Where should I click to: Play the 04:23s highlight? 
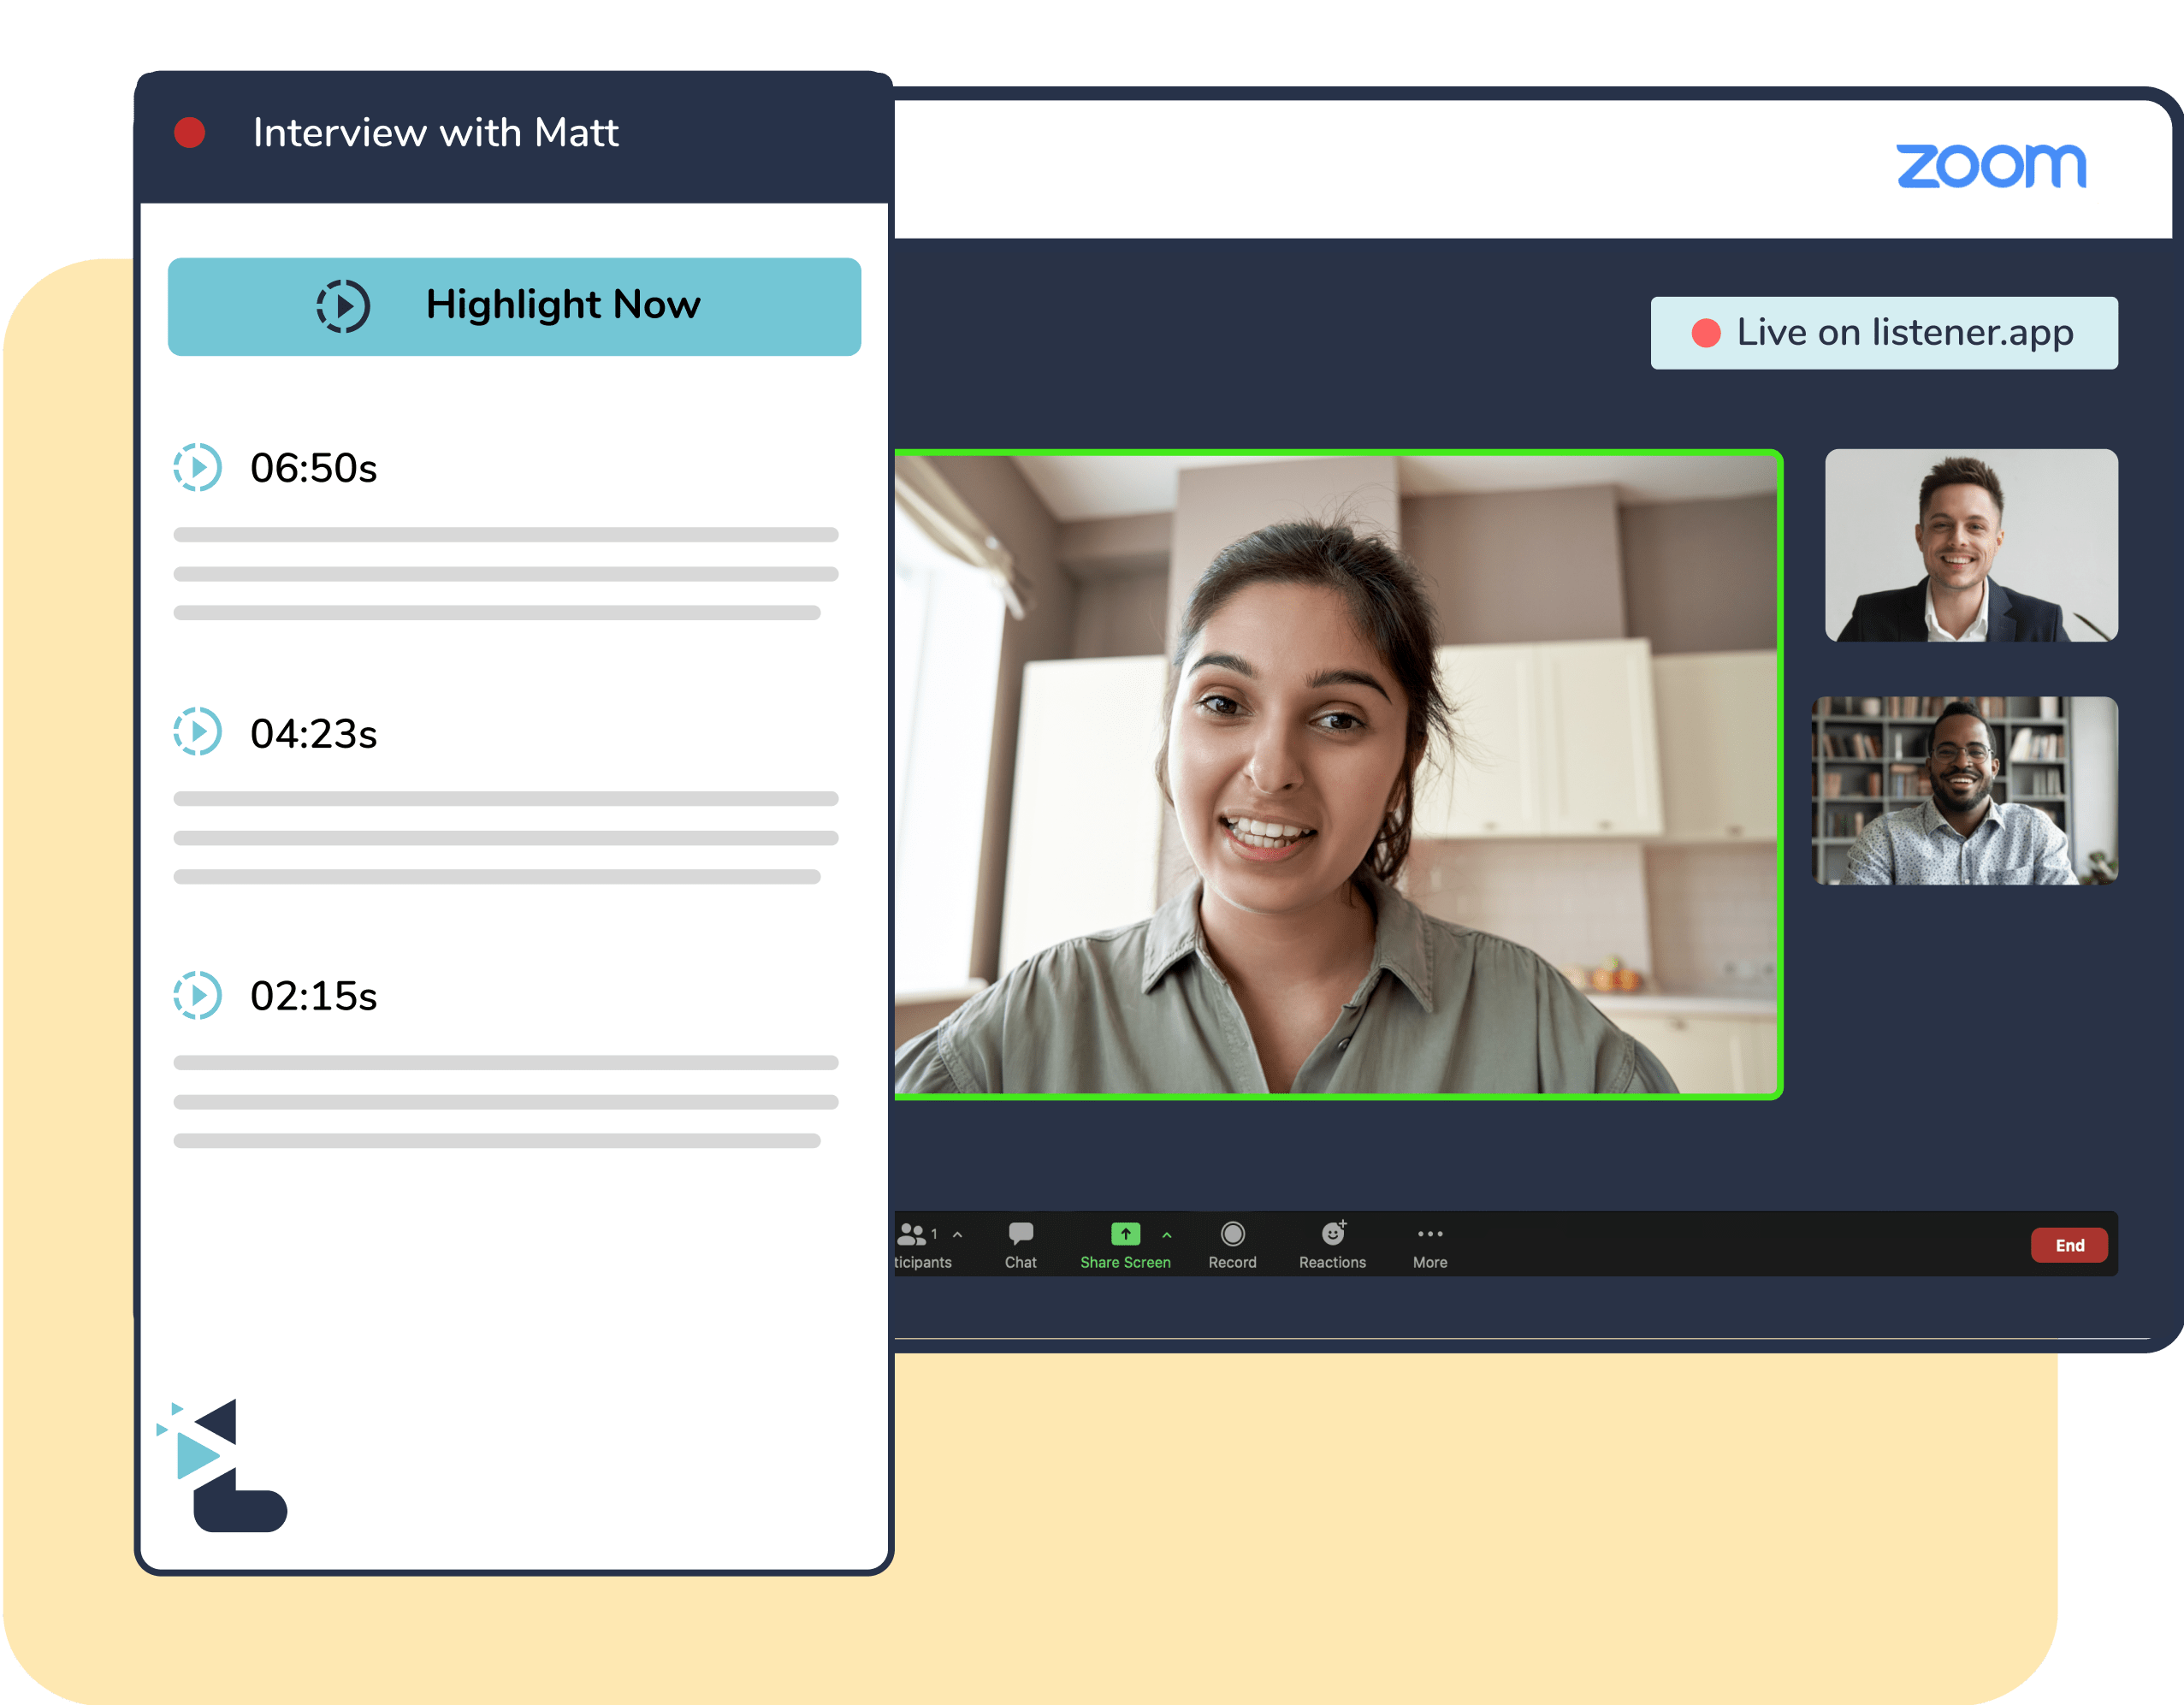coord(198,732)
